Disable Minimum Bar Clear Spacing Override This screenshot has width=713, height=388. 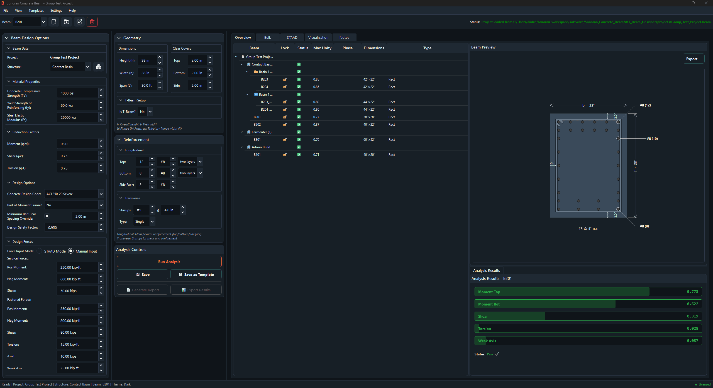coord(47,216)
